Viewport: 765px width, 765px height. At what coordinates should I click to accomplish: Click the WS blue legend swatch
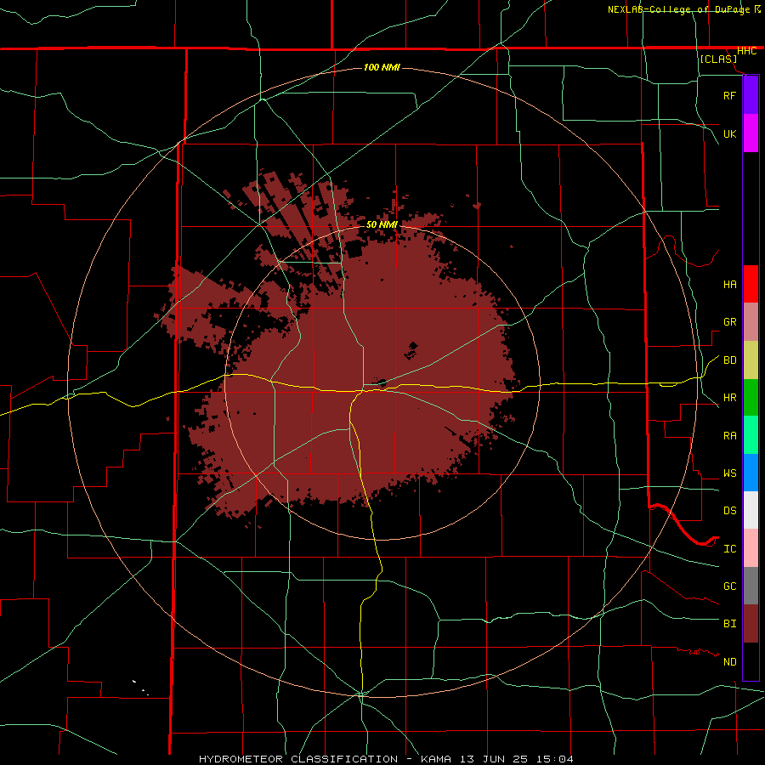751,473
